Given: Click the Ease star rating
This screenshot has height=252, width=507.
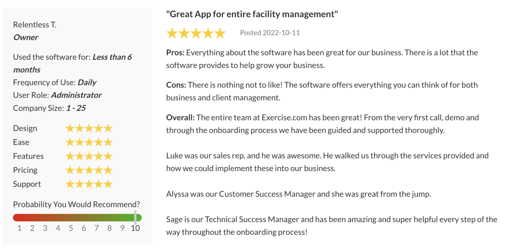Looking at the screenshot, I should coord(89,142).
